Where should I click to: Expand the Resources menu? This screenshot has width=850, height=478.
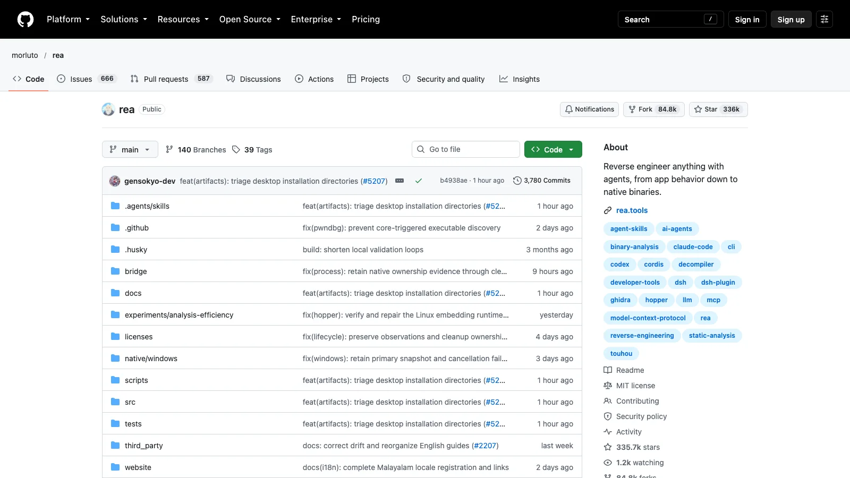pyautogui.click(x=183, y=20)
